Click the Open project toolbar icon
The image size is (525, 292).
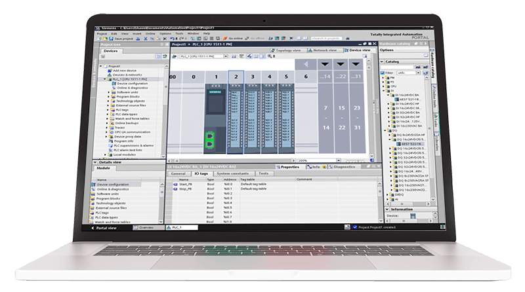(x=105, y=39)
